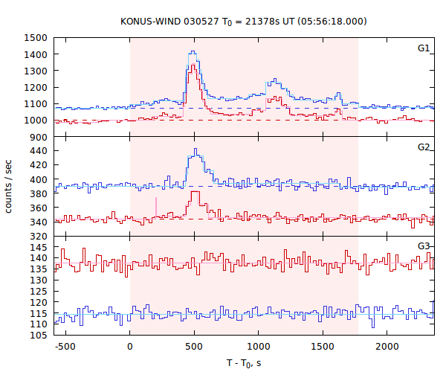
Task: Click the G1 y-axis tick 1300
Action: pyautogui.click(x=36, y=71)
